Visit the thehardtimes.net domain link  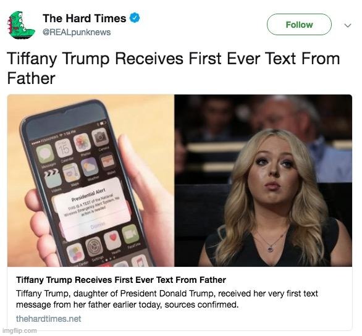48,319
